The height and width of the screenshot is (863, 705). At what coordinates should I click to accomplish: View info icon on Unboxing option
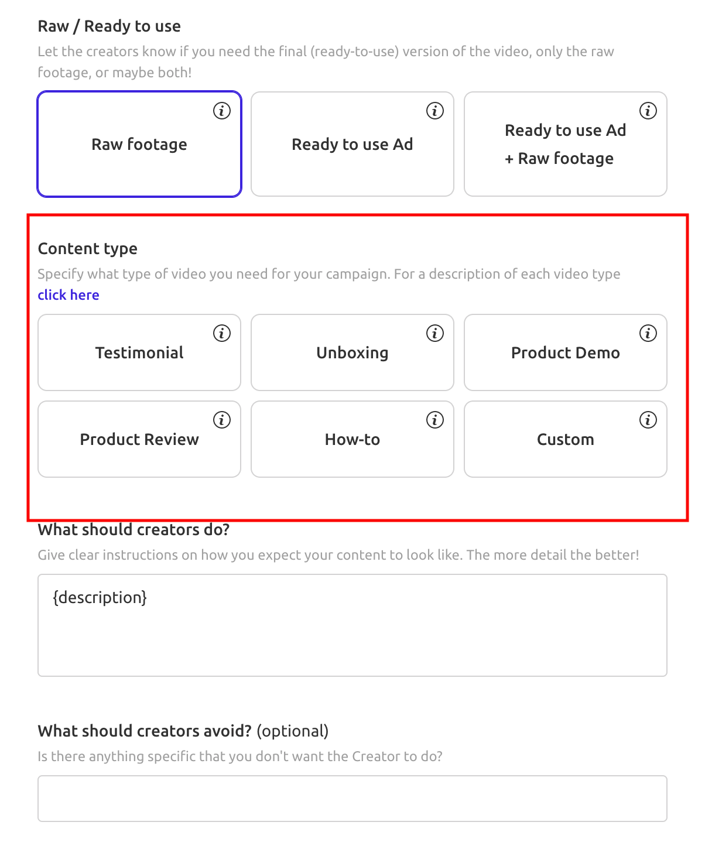coord(435,333)
